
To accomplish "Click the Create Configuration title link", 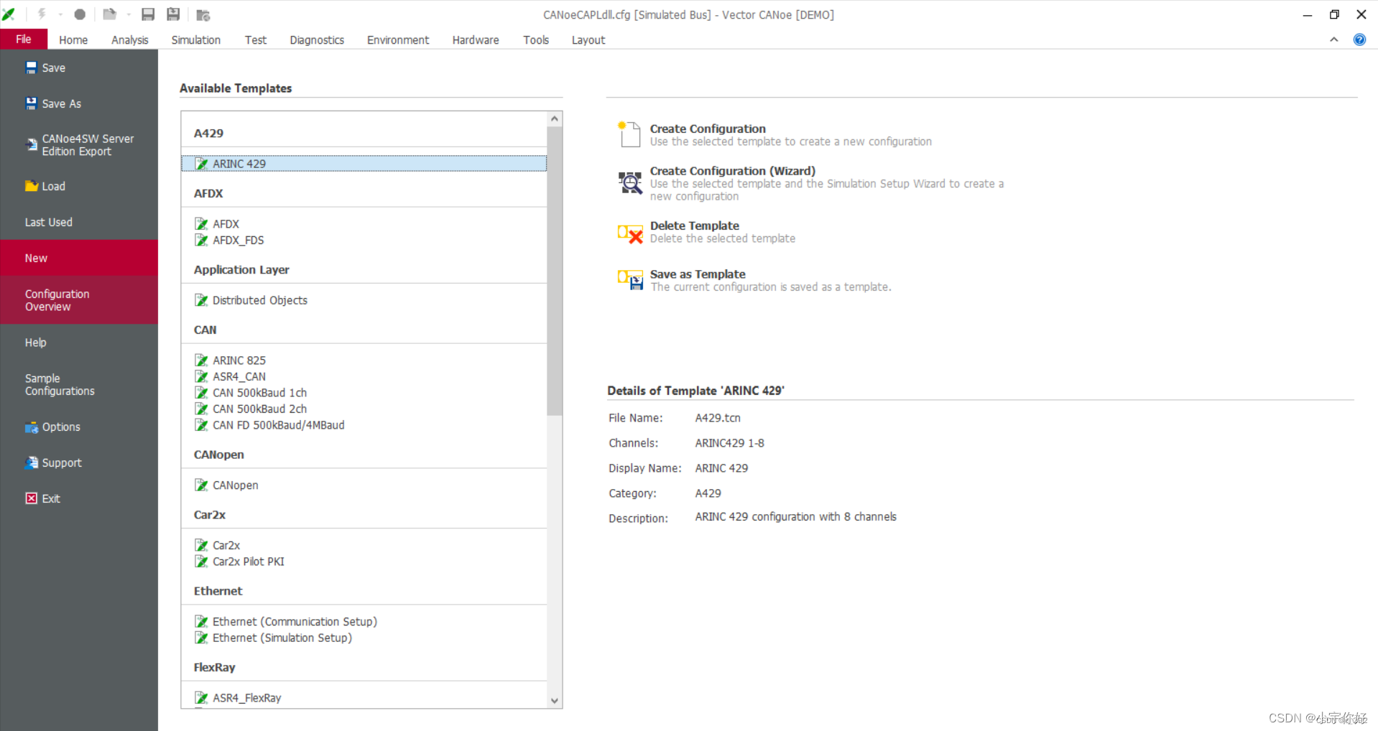I will click(x=708, y=129).
